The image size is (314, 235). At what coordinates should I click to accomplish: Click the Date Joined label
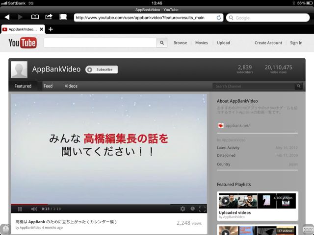tap(226, 155)
